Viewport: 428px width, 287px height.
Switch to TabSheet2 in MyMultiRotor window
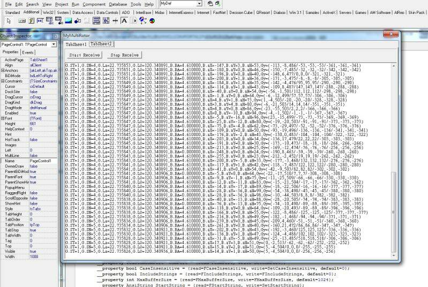point(101,44)
